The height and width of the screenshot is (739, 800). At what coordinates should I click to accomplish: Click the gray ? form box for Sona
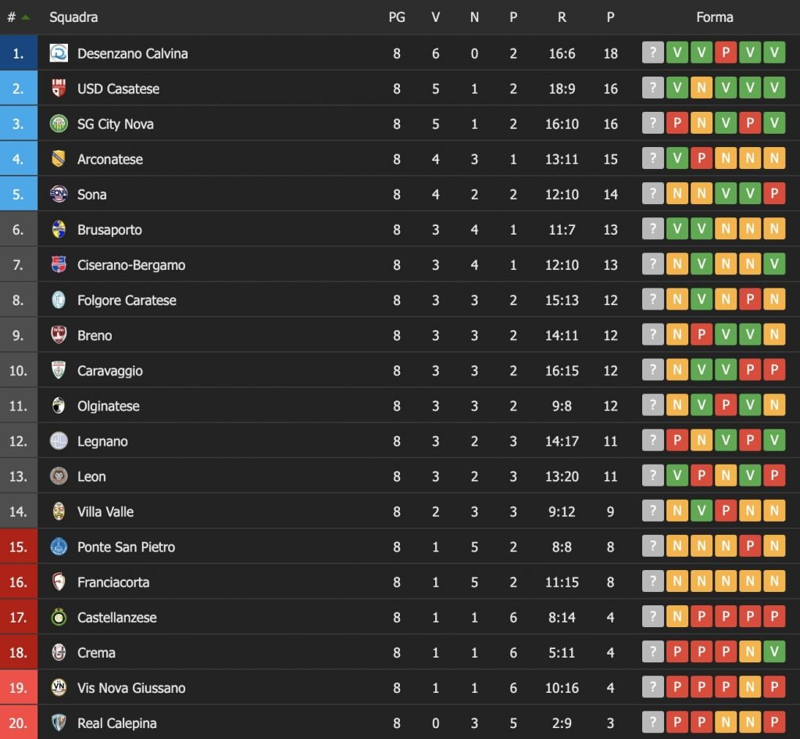652,194
